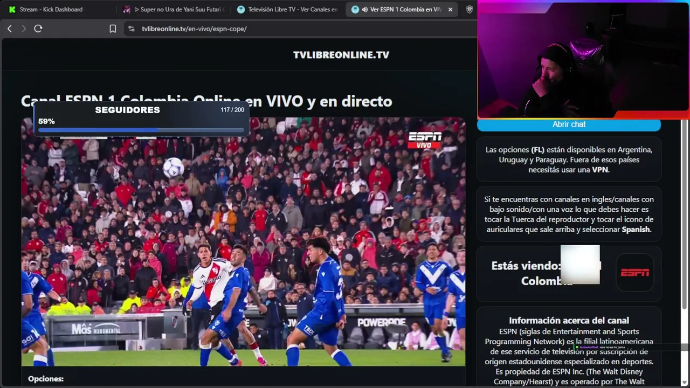Reload the current page
Screen dimensions: 690x388
coord(38,29)
